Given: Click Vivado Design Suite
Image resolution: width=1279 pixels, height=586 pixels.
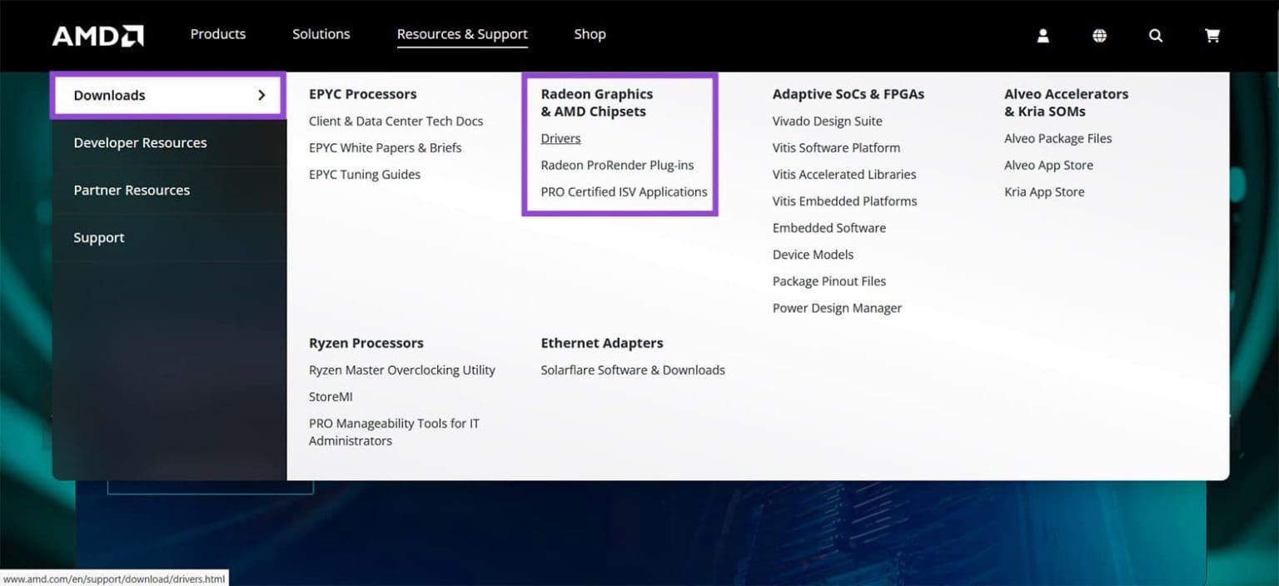Looking at the screenshot, I should pyautogui.click(x=827, y=121).
